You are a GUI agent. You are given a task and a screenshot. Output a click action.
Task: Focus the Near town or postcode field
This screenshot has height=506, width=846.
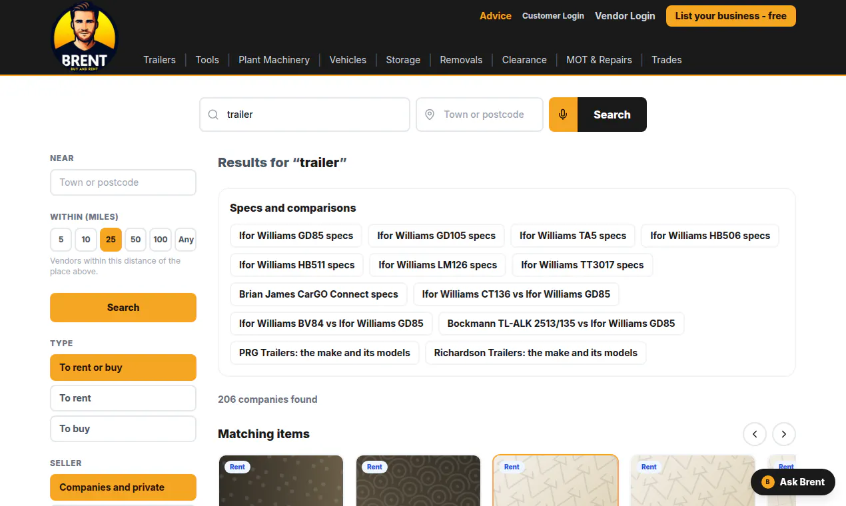(123, 182)
